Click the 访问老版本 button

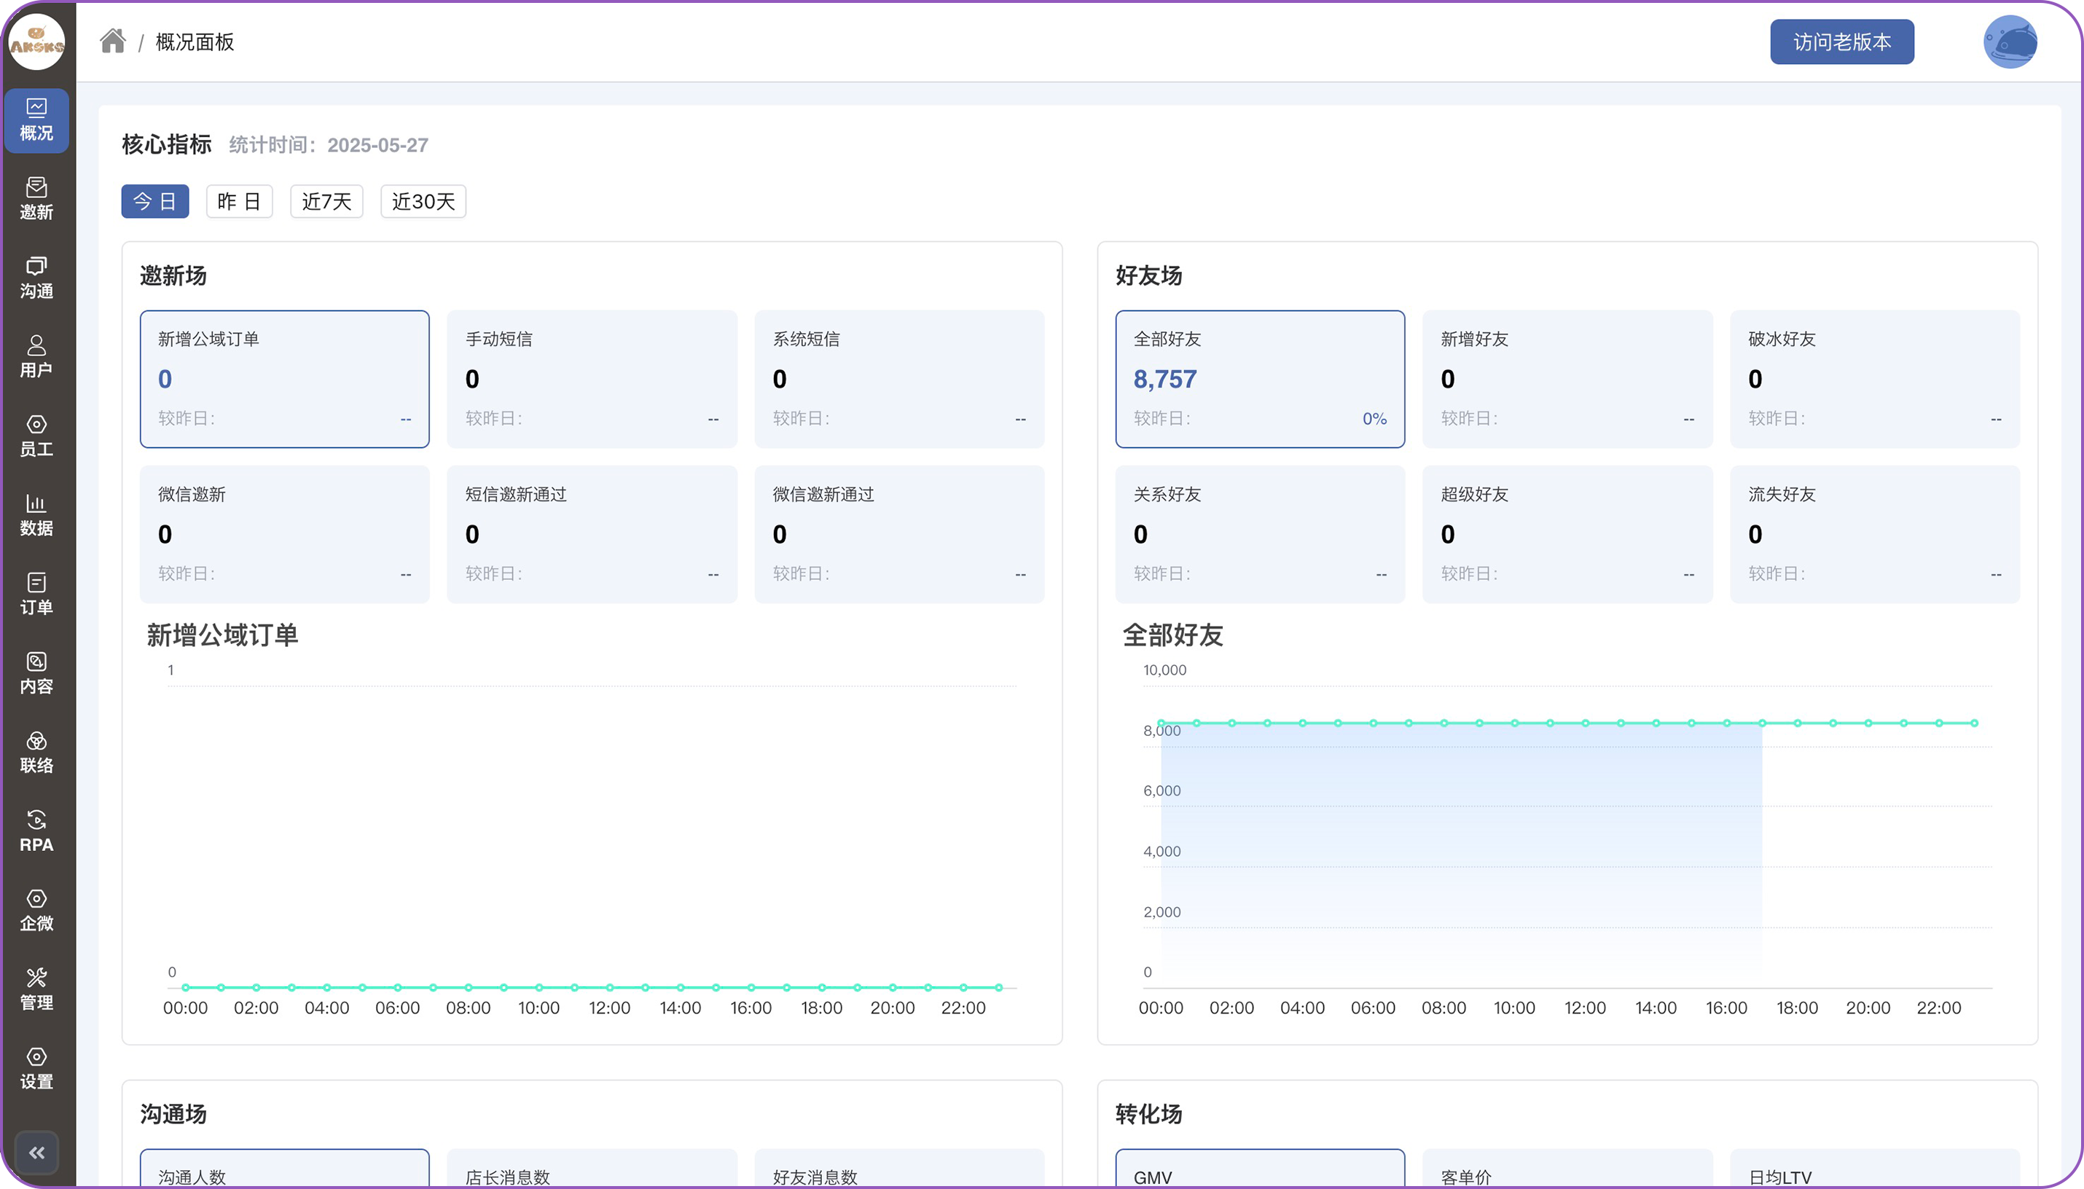1841,42
